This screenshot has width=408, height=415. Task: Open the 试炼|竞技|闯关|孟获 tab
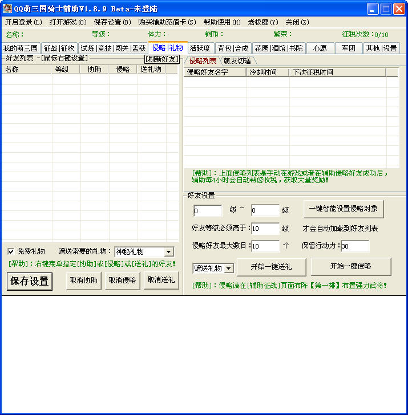point(113,48)
